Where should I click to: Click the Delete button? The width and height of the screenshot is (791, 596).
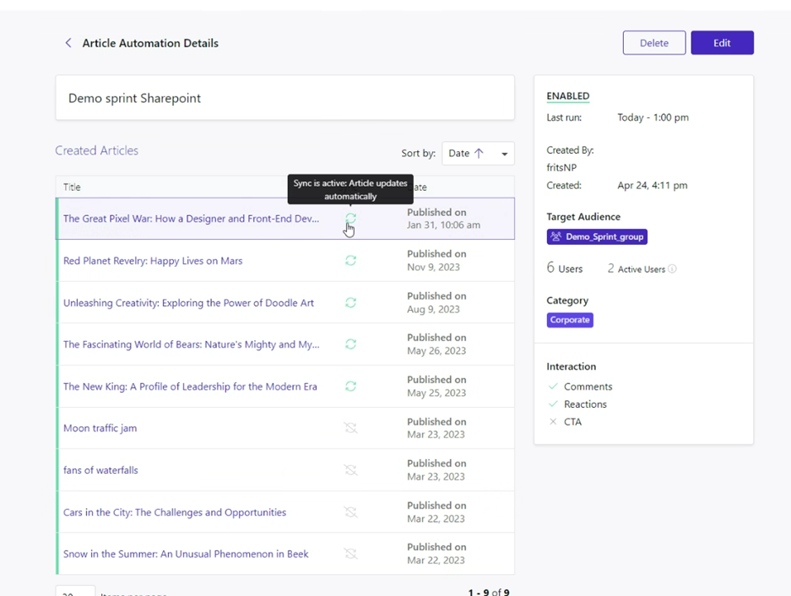(x=654, y=43)
